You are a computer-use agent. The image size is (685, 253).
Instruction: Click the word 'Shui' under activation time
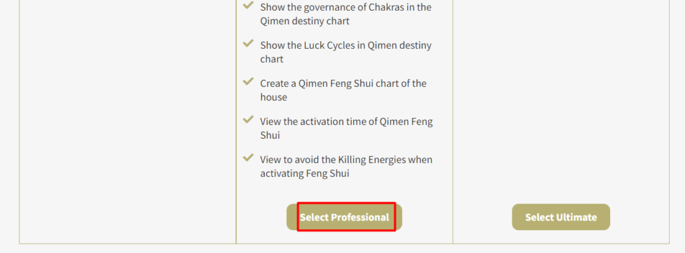(270, 136)
